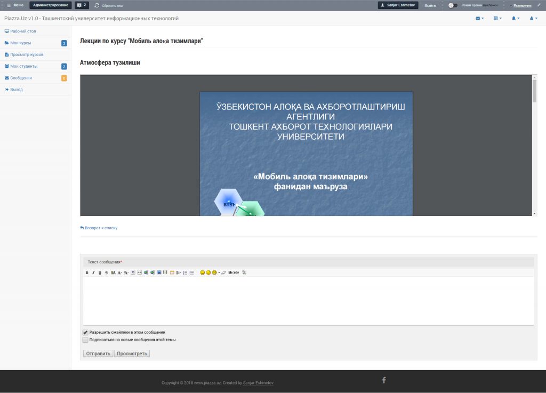Open the Меню hamburger menu

15,5
